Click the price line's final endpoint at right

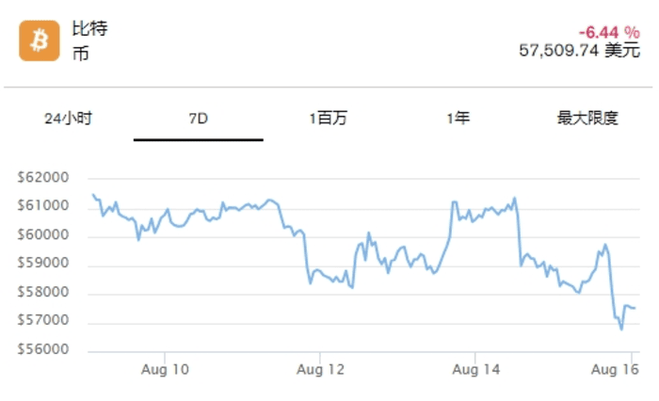(635, 309)
